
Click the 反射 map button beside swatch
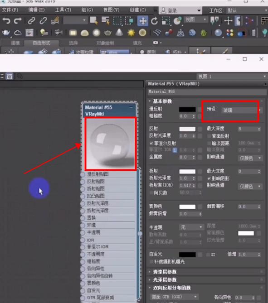[x=200, y=129]
